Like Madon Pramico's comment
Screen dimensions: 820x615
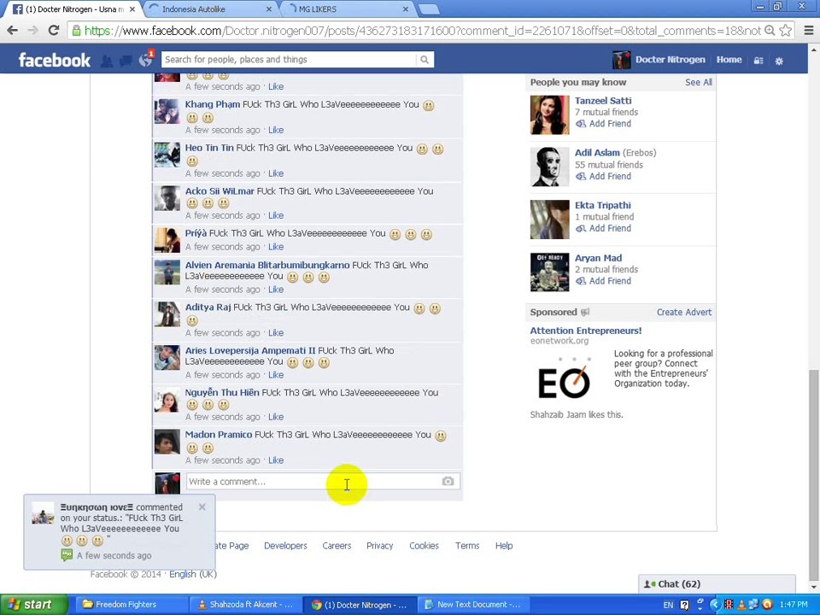276,460
